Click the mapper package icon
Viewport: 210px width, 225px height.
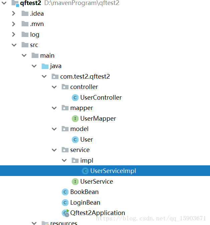coord(65,108)
